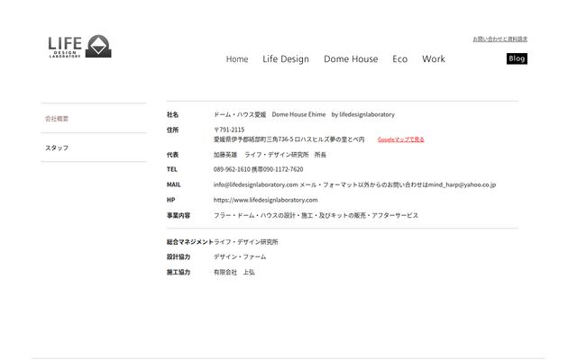Click the postal code 〒791-2115
The height and width of the screenshot is (360, 577).
[x=229, y=130]
